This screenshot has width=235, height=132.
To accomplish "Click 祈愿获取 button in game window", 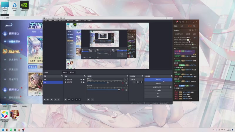I will point(33,67).
